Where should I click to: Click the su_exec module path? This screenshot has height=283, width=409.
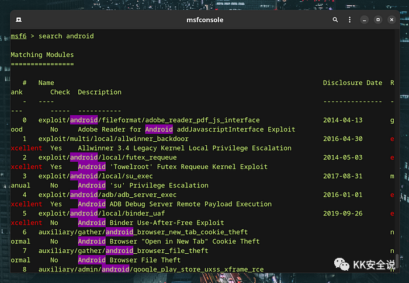tap(95, 176)
